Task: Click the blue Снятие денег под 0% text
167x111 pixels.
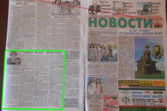Action: [147, 96]
